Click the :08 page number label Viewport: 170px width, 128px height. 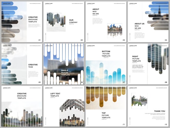(x=166, y=82)
